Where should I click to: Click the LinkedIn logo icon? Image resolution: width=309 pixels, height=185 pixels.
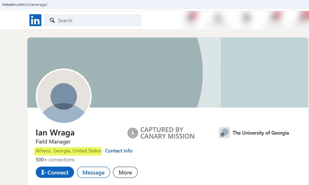click(x=35, y=20)
